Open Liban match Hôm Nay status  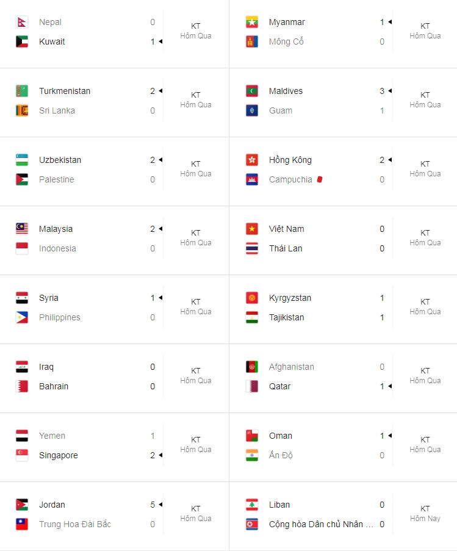425,513
